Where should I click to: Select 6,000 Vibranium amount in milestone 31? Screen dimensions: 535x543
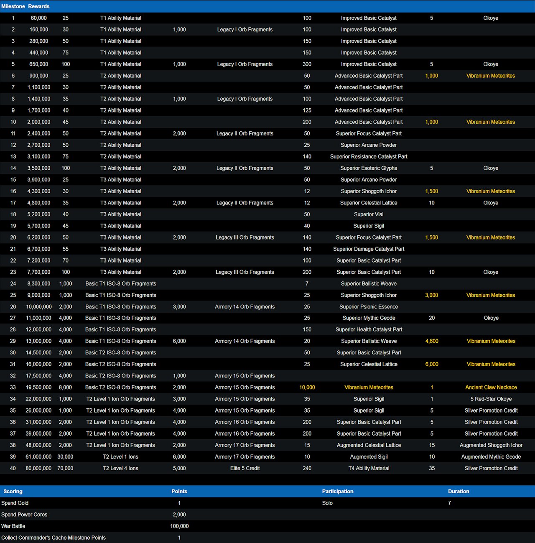(x=432, y=364)
